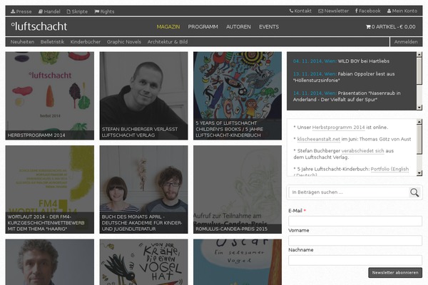
Task: Click the Newsletter abonnieren button
Action: tap(395, 272)
